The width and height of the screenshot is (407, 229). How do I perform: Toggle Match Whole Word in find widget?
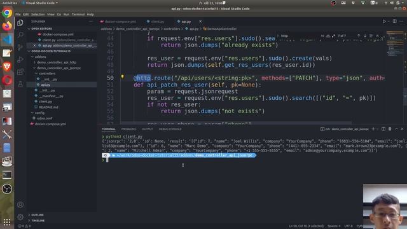pyautogui.click(x=328, y=36)
